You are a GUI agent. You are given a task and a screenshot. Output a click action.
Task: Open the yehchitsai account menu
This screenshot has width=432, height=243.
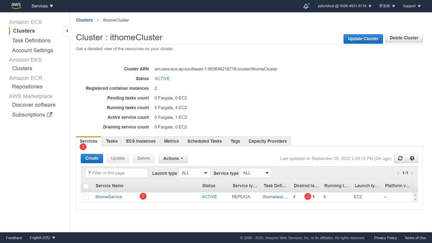tap(344, 6)
